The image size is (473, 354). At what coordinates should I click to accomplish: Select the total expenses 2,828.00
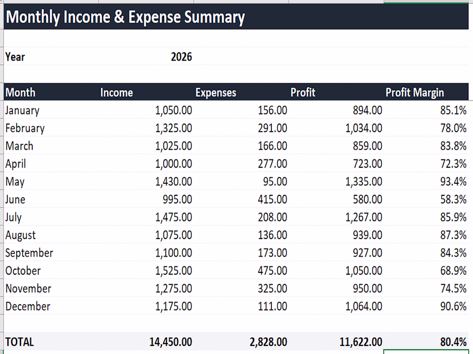(268, 342)
